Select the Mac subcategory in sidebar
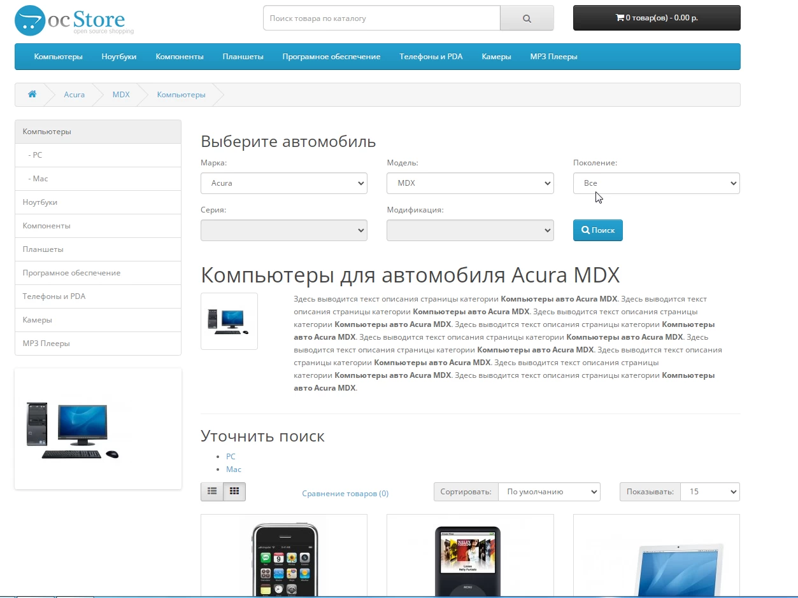This screenshot has width=798, height=598. 98,179
